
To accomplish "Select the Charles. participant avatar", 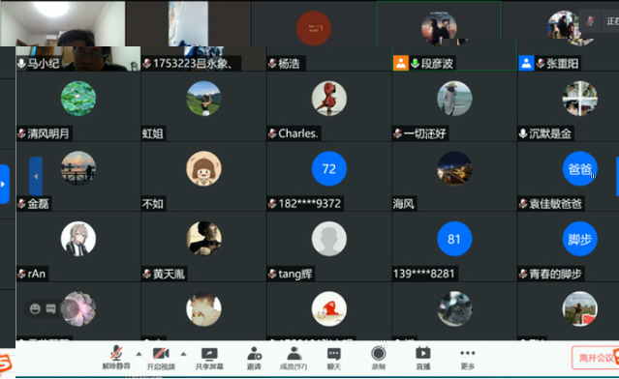I will click(x=328, y=98).
